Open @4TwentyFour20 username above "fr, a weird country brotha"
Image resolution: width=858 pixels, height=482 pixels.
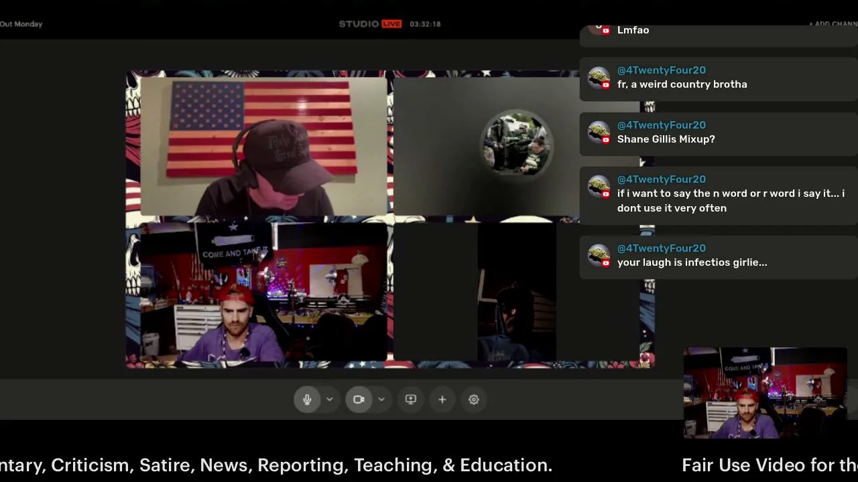(661, 70)
